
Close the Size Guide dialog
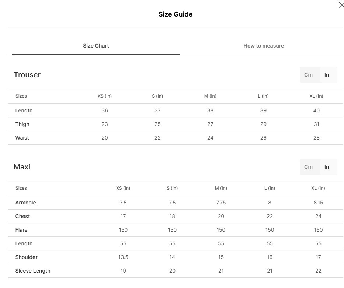[341, 5]
